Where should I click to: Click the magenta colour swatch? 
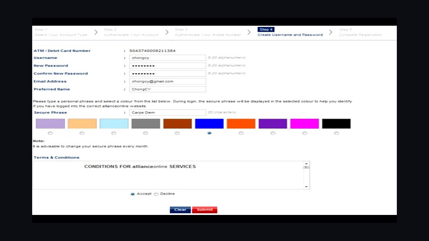tap(305, 124)
